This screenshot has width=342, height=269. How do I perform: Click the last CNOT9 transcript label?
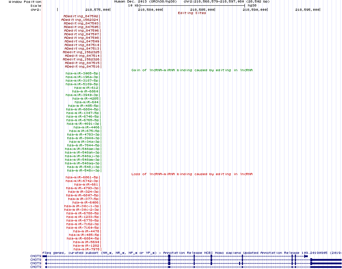[36, 267]
